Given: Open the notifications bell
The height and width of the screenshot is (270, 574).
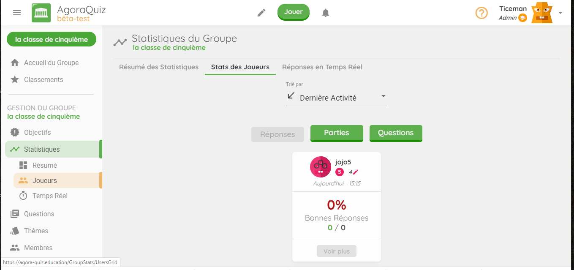Looking at the screenshot, I should (x=325, y=13).
